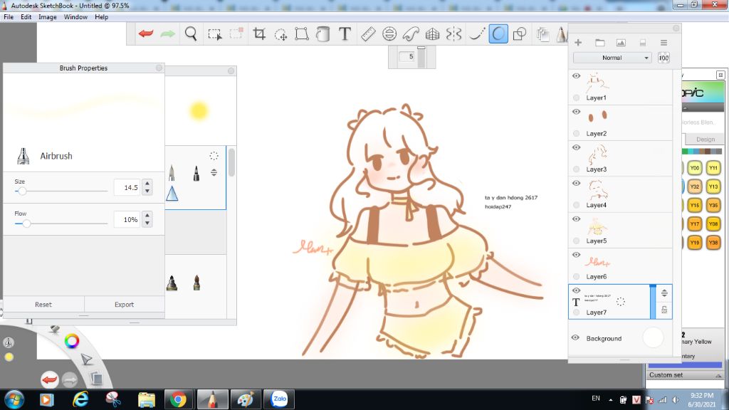Hide Layer4 with its eye icon
This screenshot has width=729, height=410.
point(576,183)
